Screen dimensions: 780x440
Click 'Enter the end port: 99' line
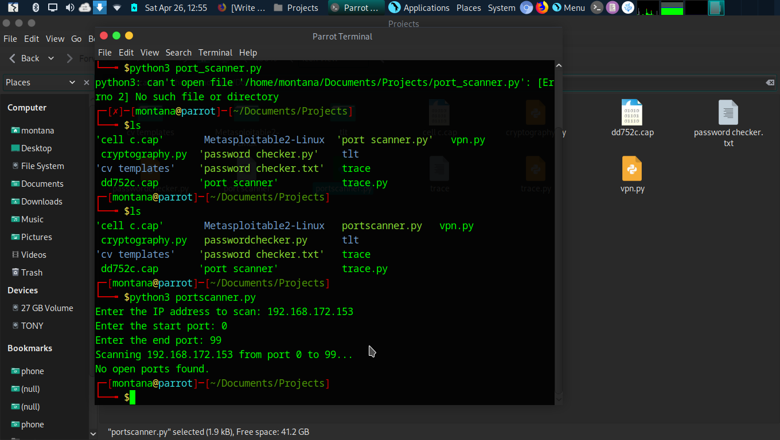[158, 340]
